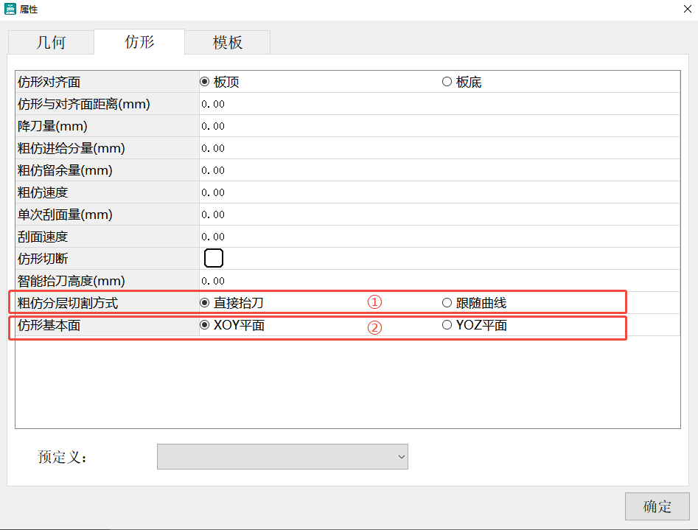Enable the 仿形切断 checkbox

(x=213, y=258)
